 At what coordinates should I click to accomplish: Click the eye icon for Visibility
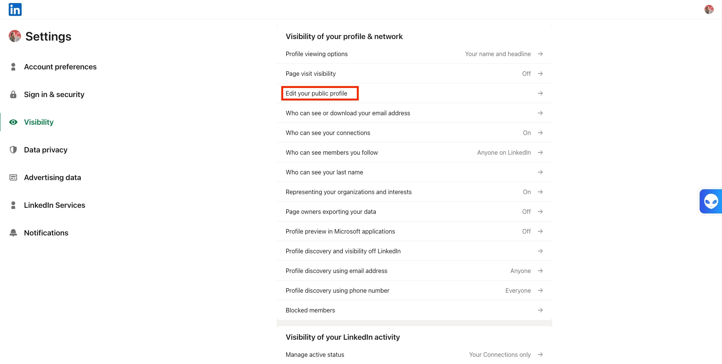coord(13,122)
